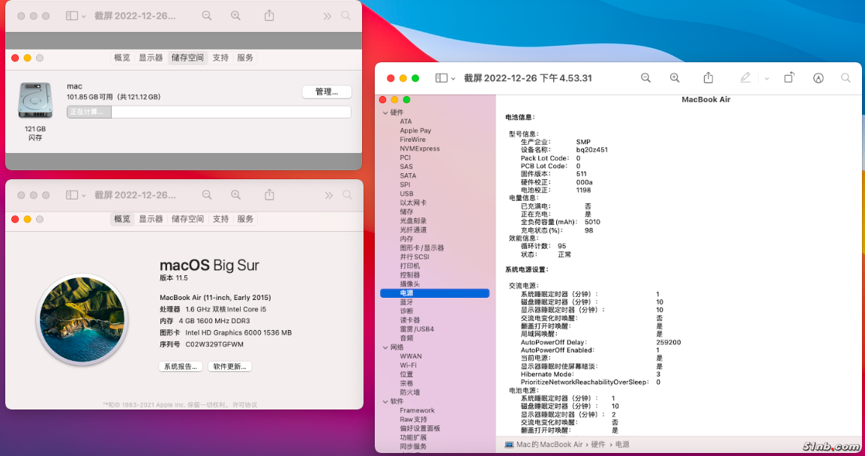Click the share icon in the 4.53.31 window
Image resolution: width=865 pixels, height=456 pixels.
pos(708,78)
